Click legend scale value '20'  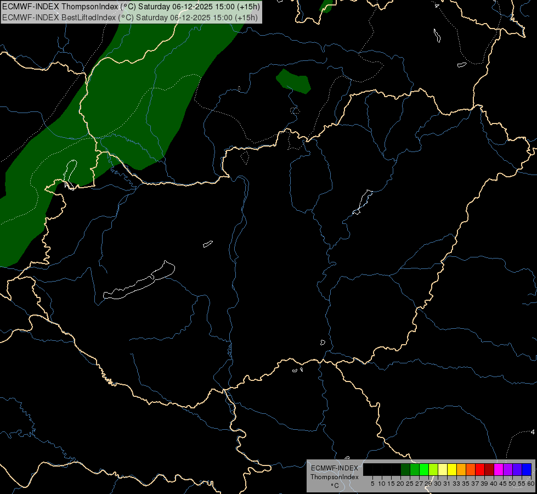point(400,484)
